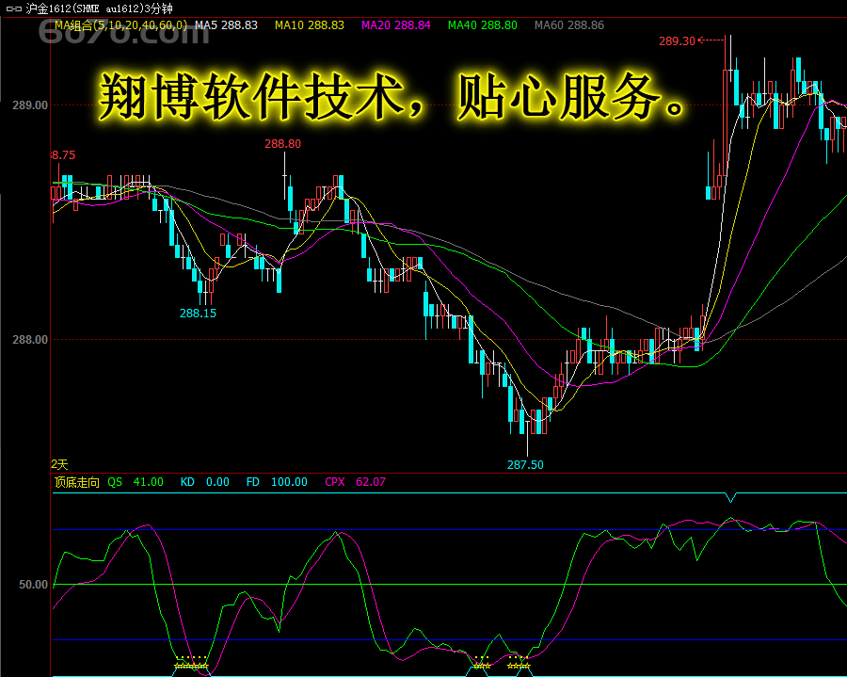Click the white MA5 288.83 legend value
847x677 pixels.
click(226, 24)
